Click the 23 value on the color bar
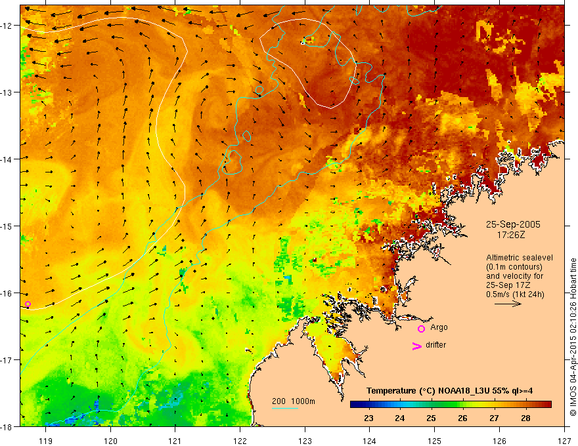Viewport: 578px width, 446px height. click(368, 418)
